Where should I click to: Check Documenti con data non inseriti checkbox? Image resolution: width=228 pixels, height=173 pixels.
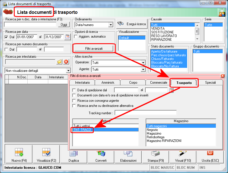[74, 95]
